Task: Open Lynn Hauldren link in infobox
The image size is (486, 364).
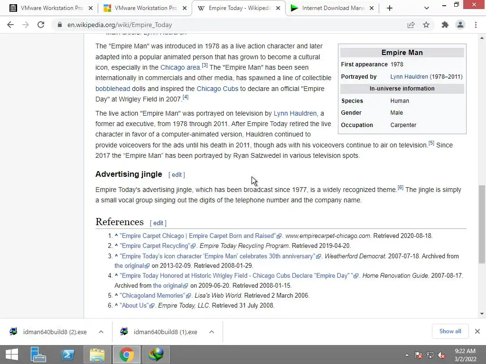Action: (409, 76)
